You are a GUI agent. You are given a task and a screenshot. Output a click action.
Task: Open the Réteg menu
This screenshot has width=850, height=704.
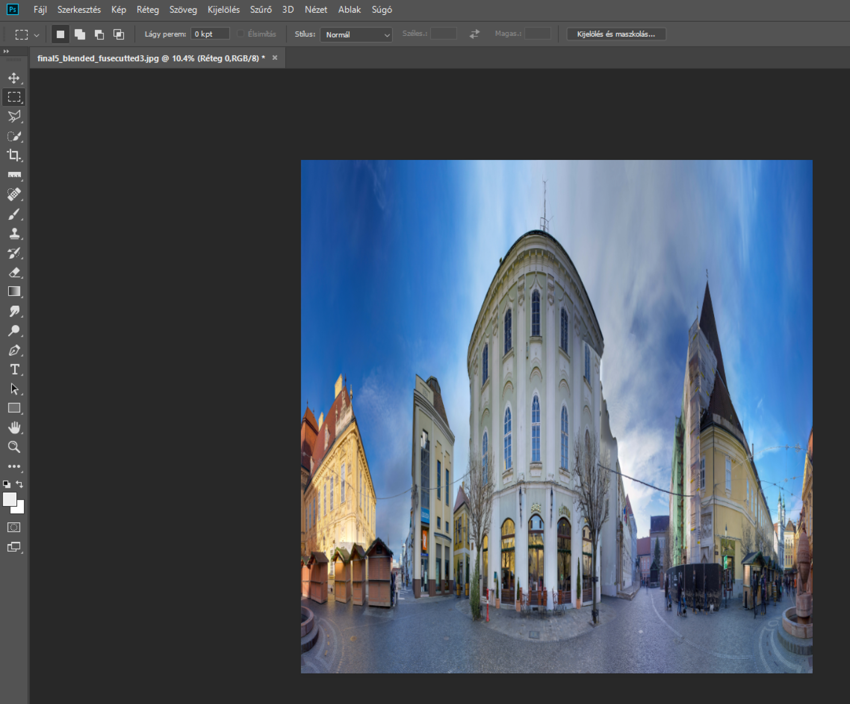[147, 10]
